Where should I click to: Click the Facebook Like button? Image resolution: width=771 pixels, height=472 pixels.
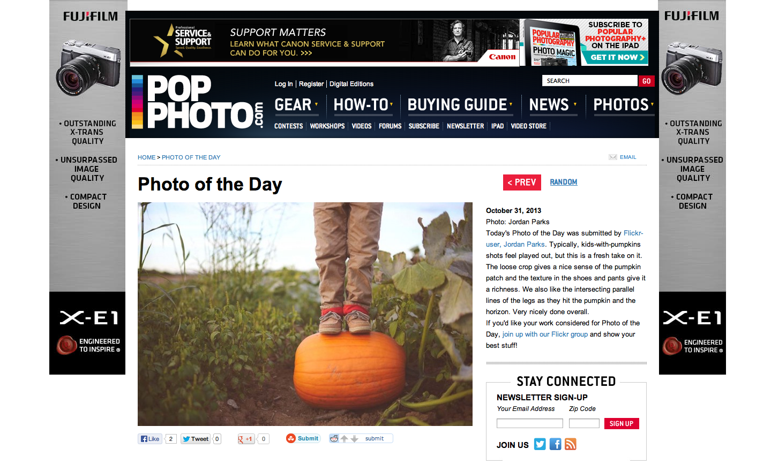pos(150,439)
